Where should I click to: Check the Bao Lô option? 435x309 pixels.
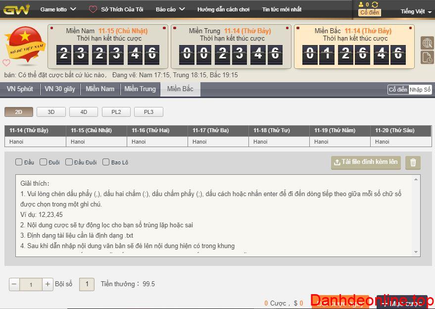point(106,162)
